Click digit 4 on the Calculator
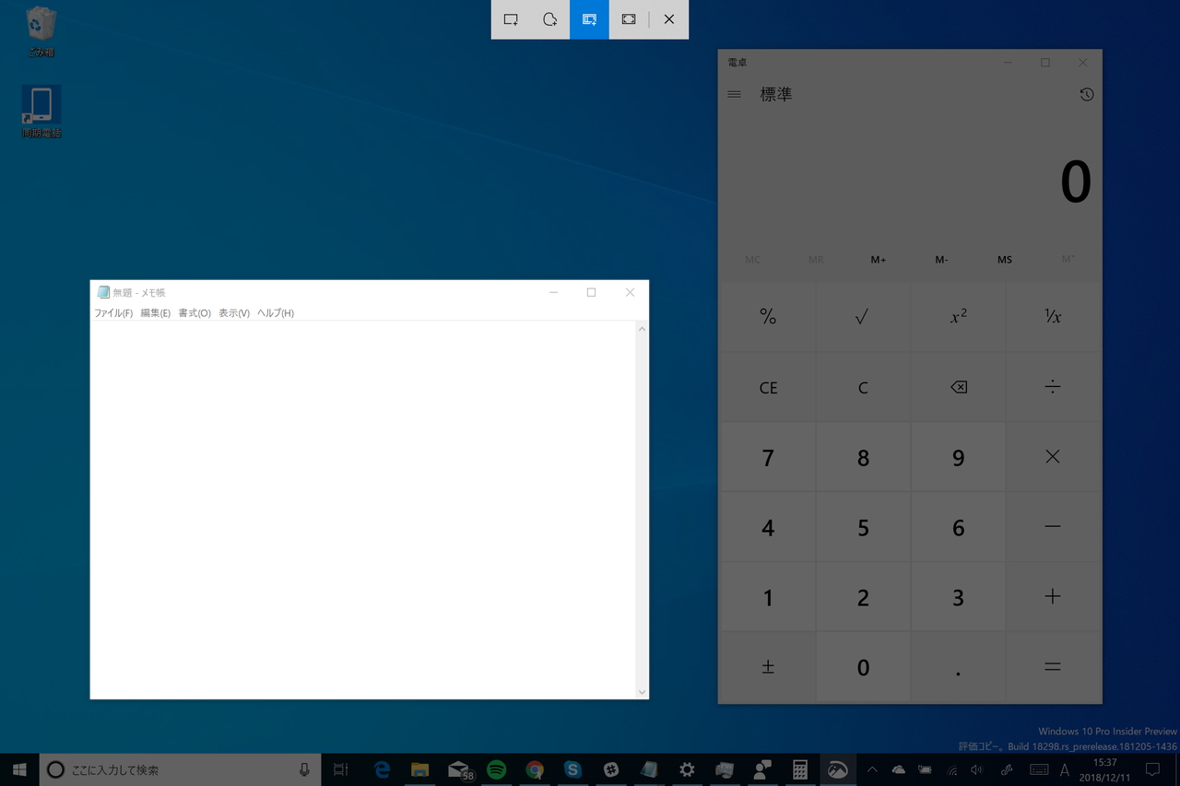Image resolution: width=1180 pixels, height=786 pixels. tap(768, 527)
